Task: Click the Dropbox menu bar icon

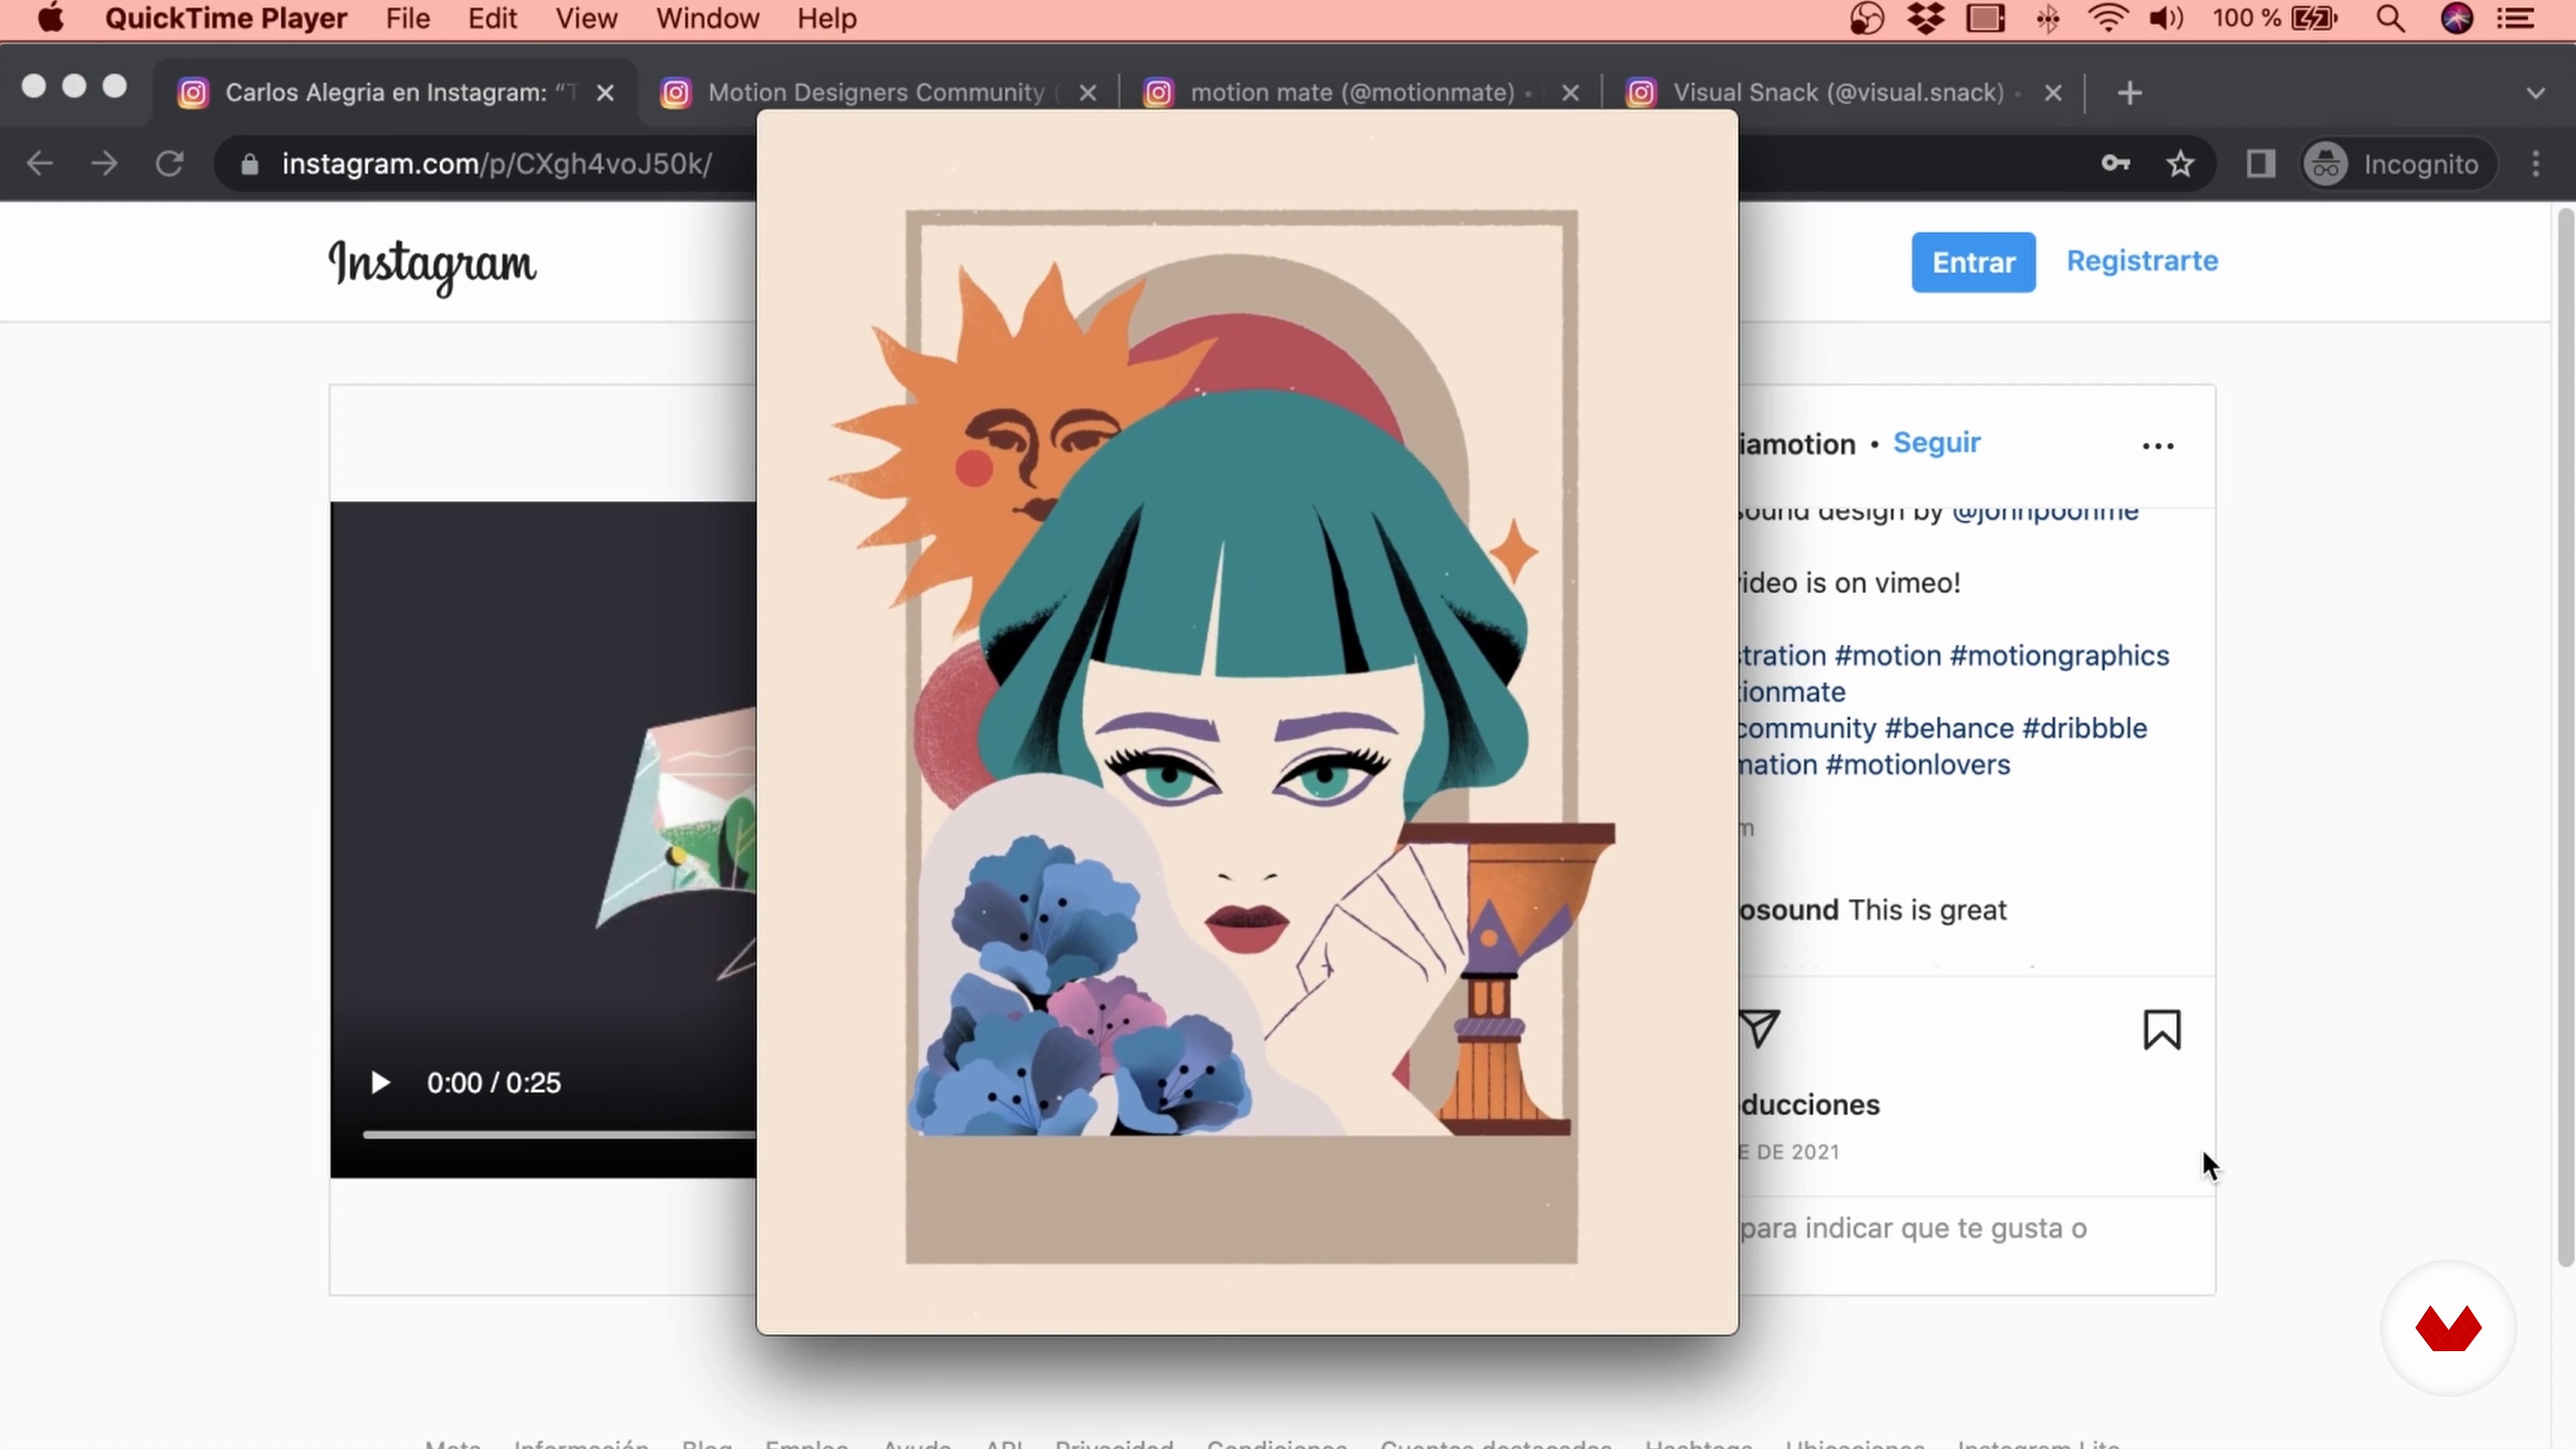Action: (1926, 18)
